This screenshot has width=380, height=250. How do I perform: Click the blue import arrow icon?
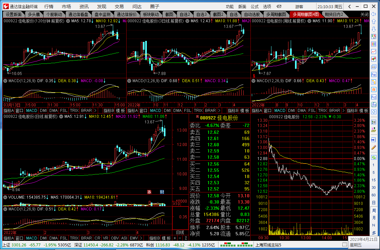click(374, 140)
